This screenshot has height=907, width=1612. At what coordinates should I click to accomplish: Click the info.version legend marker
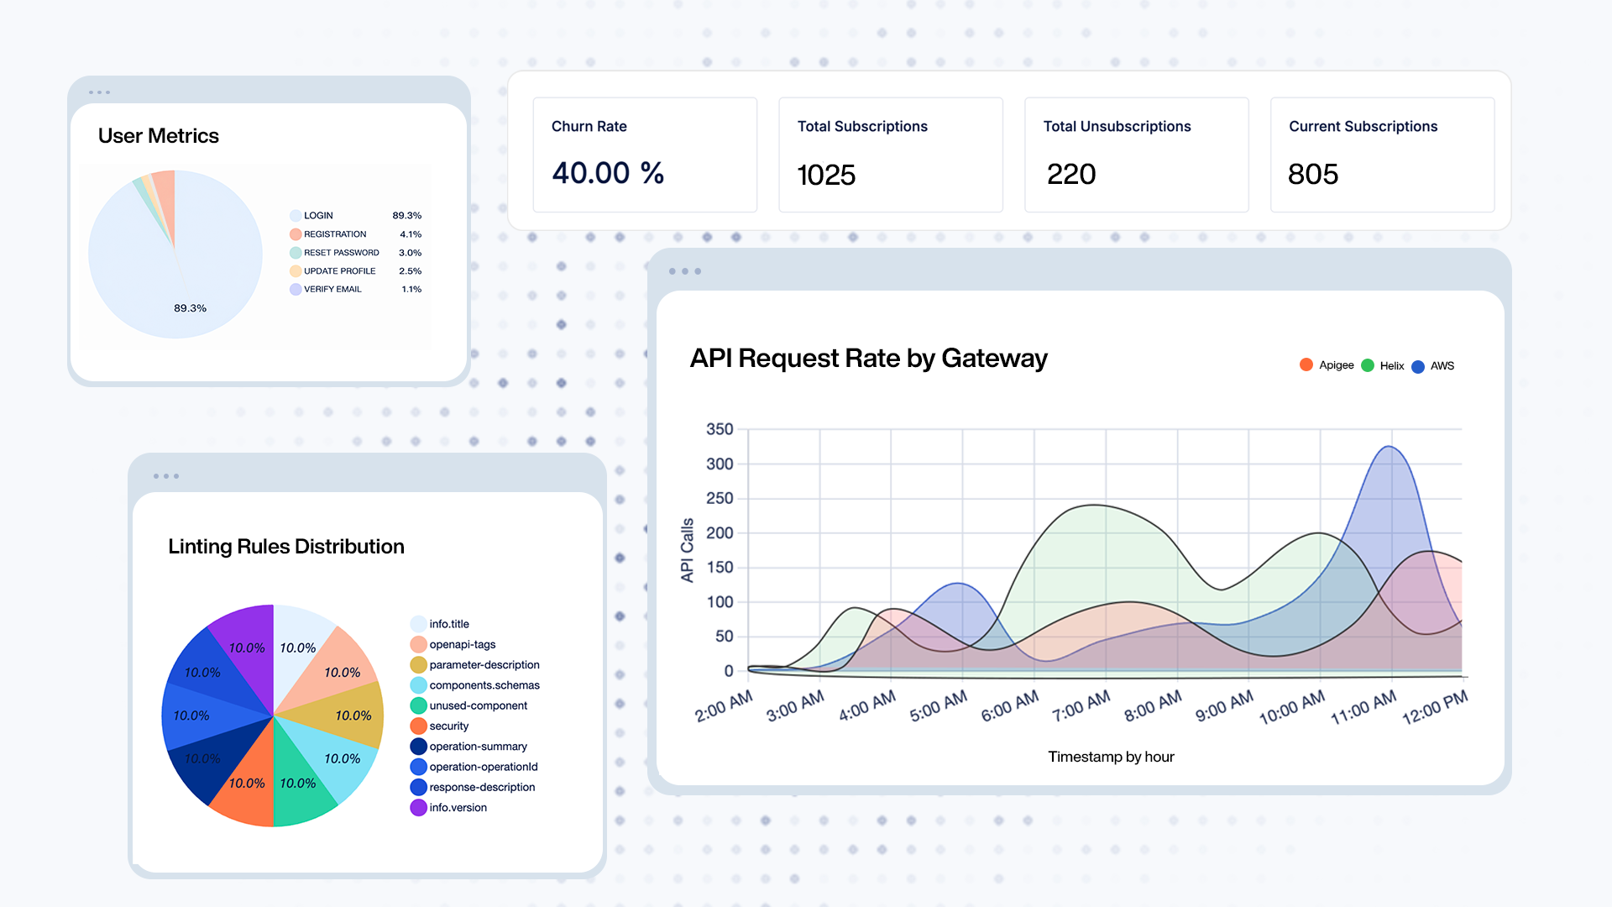coord(418,807)
